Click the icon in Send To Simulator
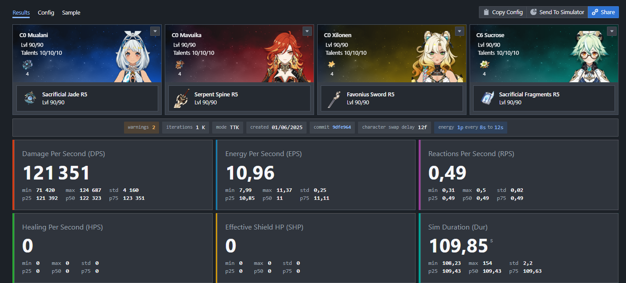 (534, 12)
